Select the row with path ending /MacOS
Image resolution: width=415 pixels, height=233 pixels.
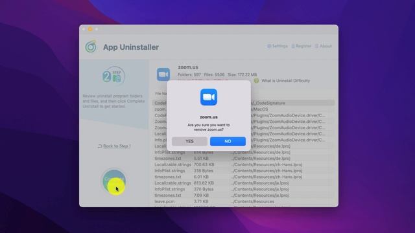[x=244, y=109]
